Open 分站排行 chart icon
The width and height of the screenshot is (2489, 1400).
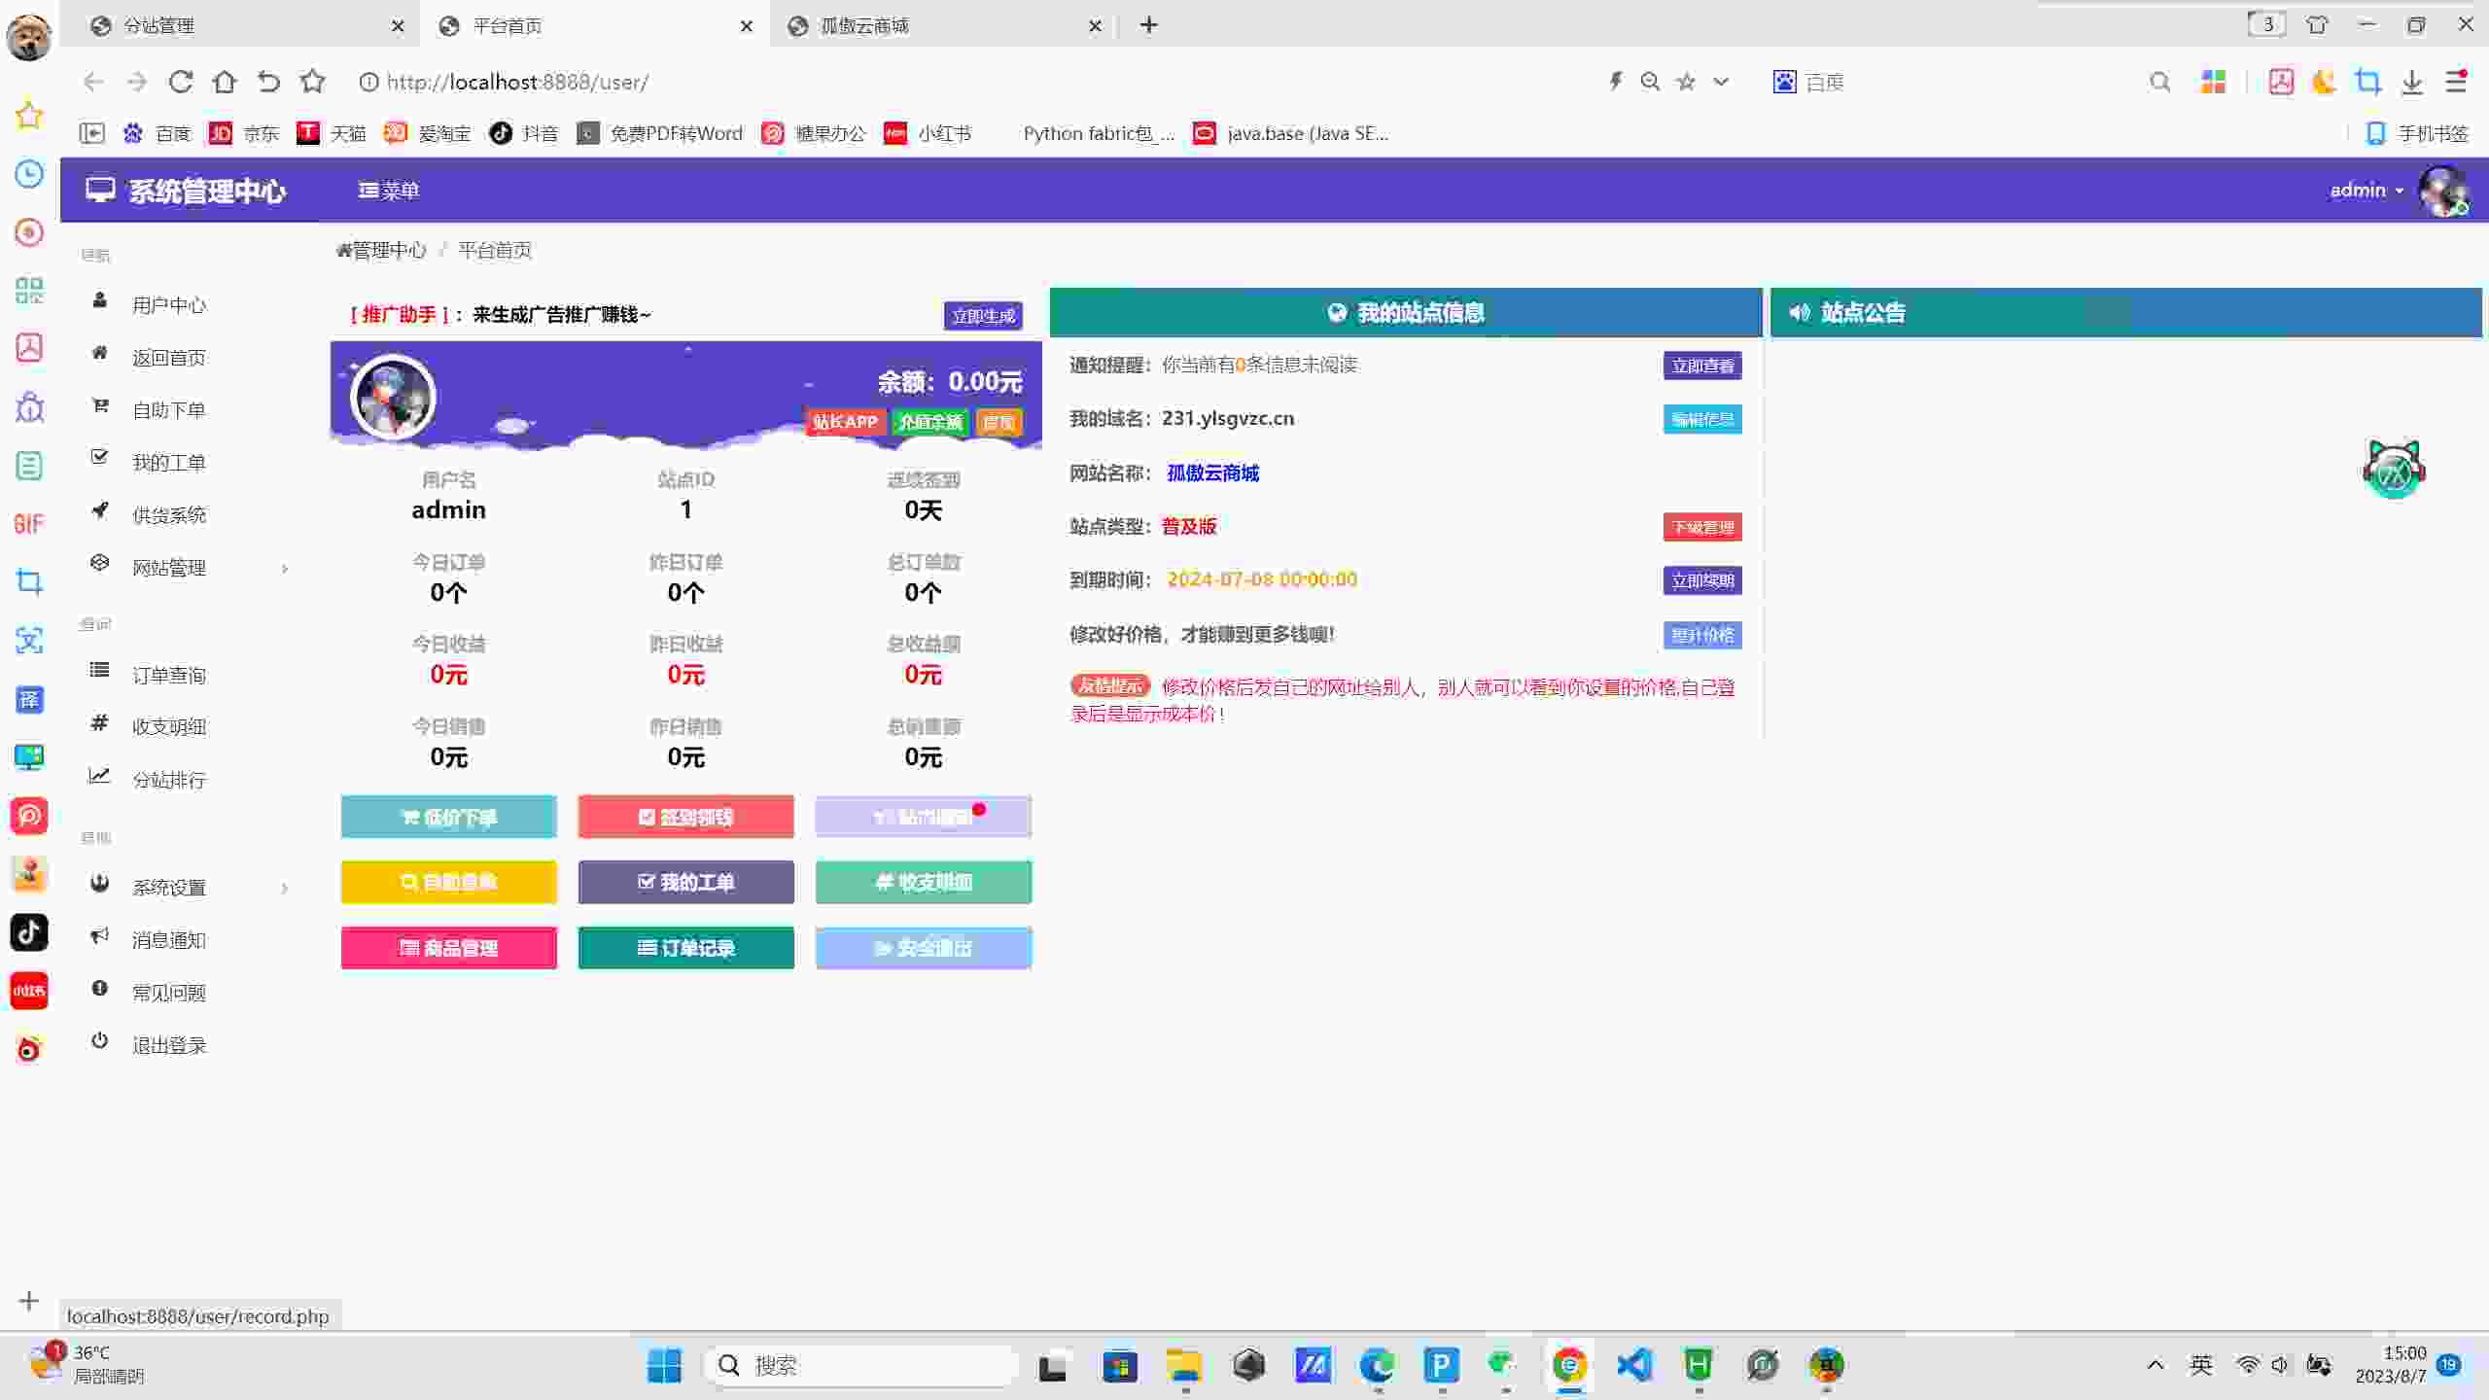click(x=99, y=775)
